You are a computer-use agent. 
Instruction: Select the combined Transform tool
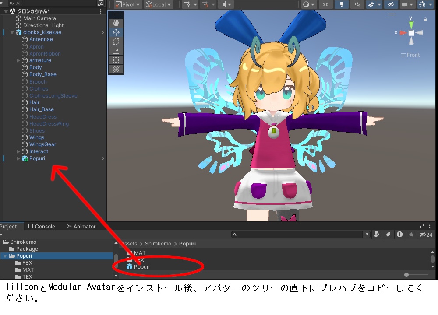pos(116,69)
